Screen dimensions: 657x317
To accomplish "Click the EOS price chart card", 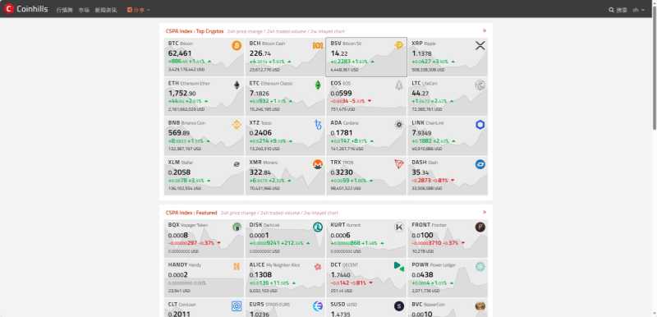I will [x=366, y=97].
